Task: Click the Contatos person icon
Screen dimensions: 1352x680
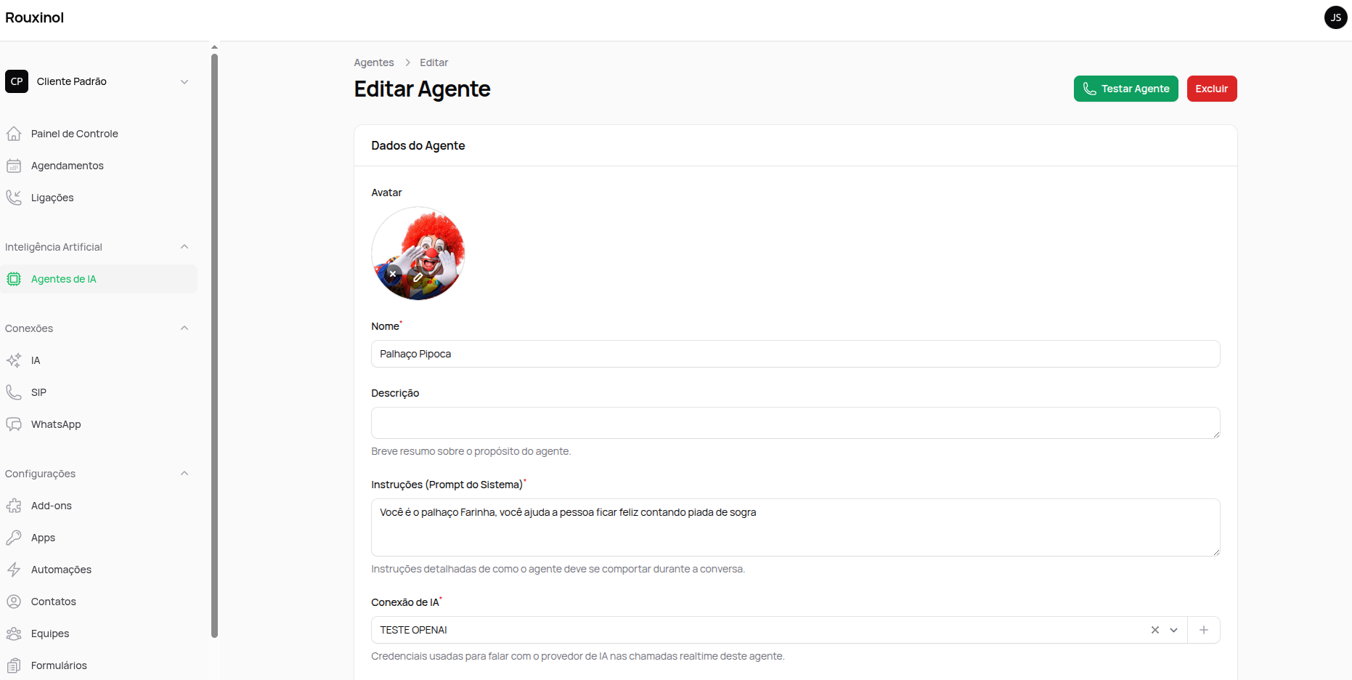Action: 14,602
